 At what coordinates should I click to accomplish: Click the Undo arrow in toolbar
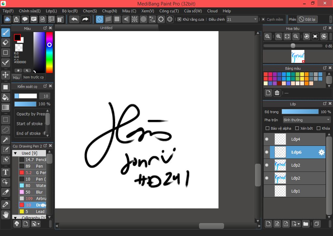point(74,19)
